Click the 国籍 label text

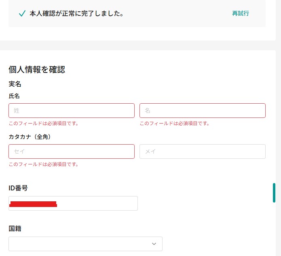point(15,228)
